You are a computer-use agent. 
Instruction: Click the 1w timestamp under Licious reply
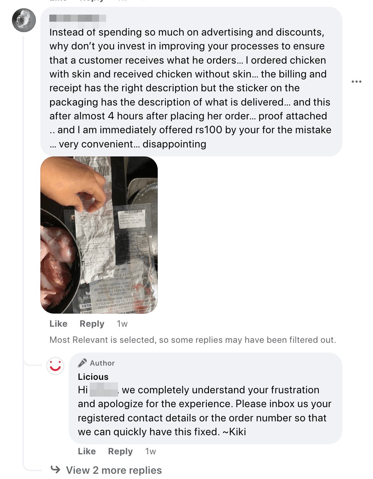(x=151, y=451)
